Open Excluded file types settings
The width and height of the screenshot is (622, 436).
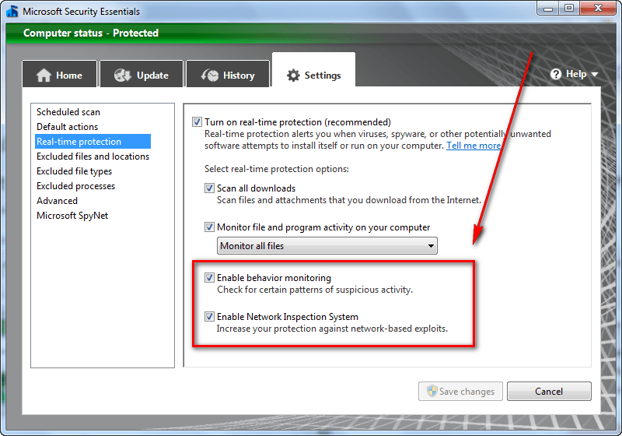point(74,171)
